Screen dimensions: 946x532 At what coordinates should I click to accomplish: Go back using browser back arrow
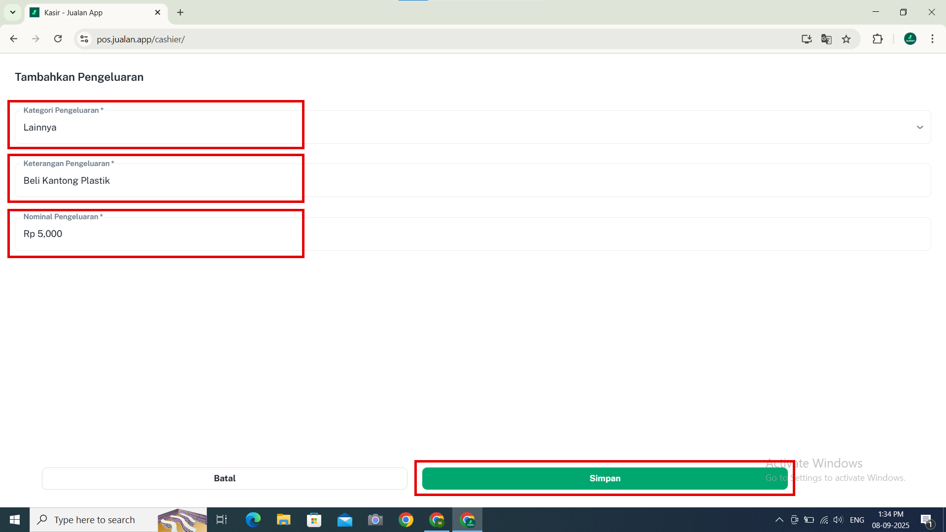tap(14, 39)
